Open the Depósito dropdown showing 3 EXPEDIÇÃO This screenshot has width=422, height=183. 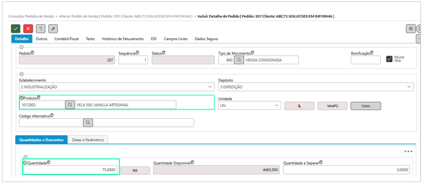point(316,87)
